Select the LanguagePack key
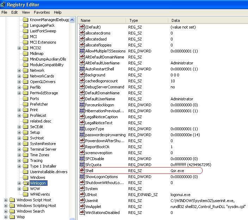 pos(42,25)
